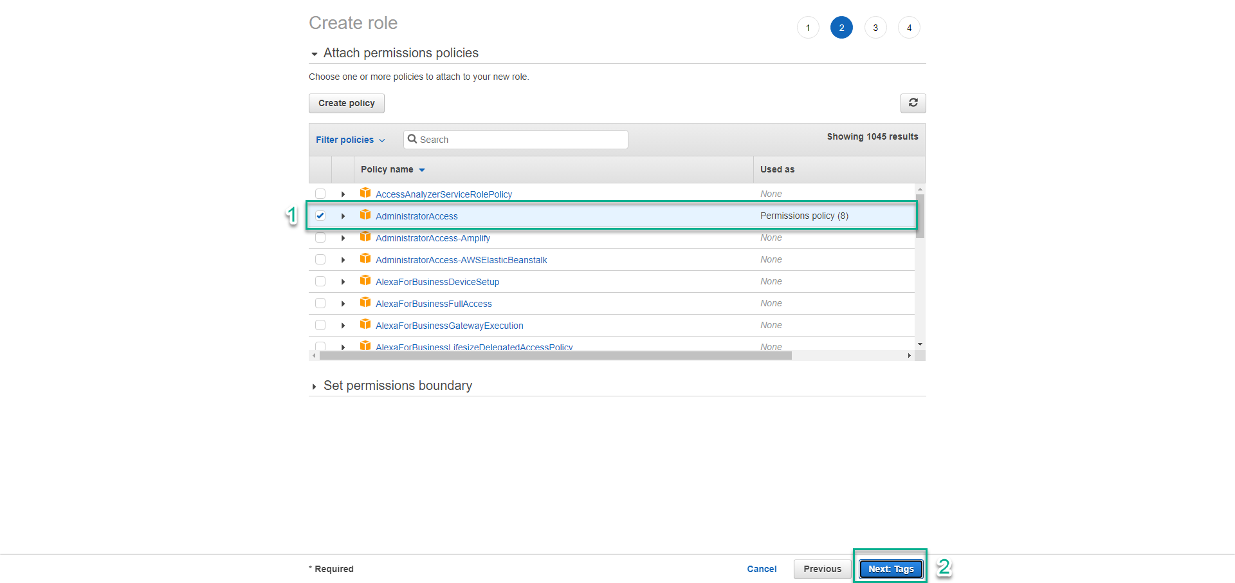Check the AlexaForBusinessGatewayExecution checkbox
Screen dimensions: 1235x583
point(320,325)
